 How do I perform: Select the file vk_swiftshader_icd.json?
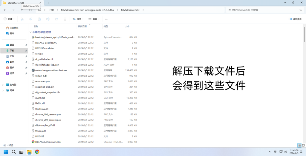[x=47, y=65]
